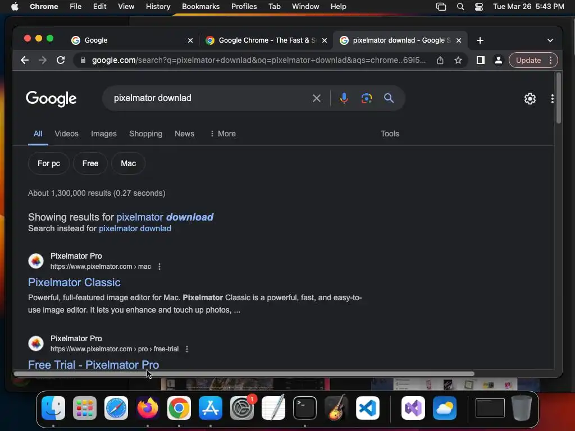Open App Store from the Dock
Viewport: 575px width, 431px height.
point(211,407)
